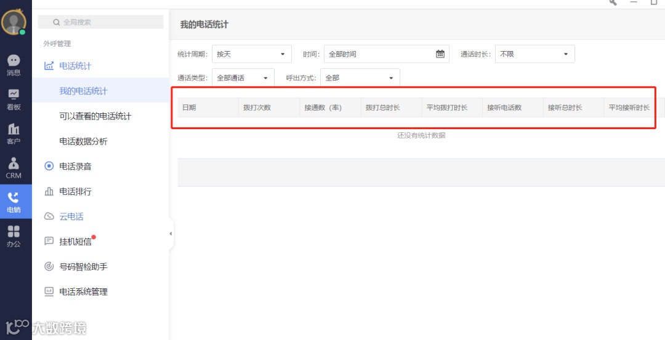Click the 电话录音 record icon
The image size is (665, 340).
[x=49, y=167]
